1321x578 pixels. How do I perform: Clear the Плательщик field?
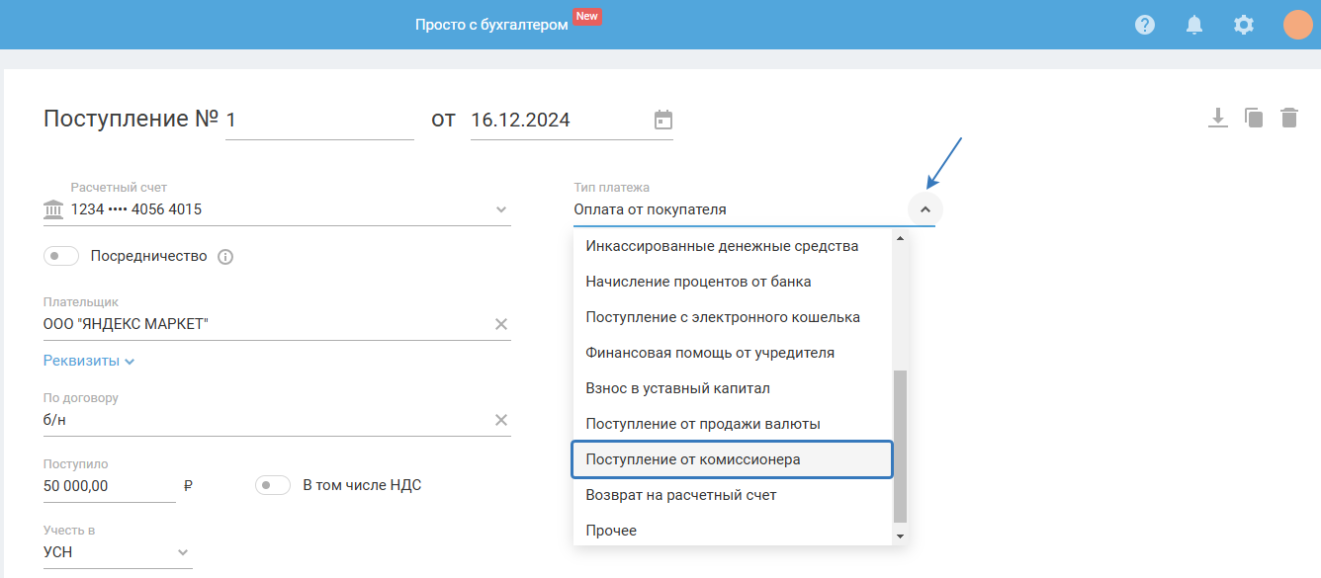click(501, 324)
